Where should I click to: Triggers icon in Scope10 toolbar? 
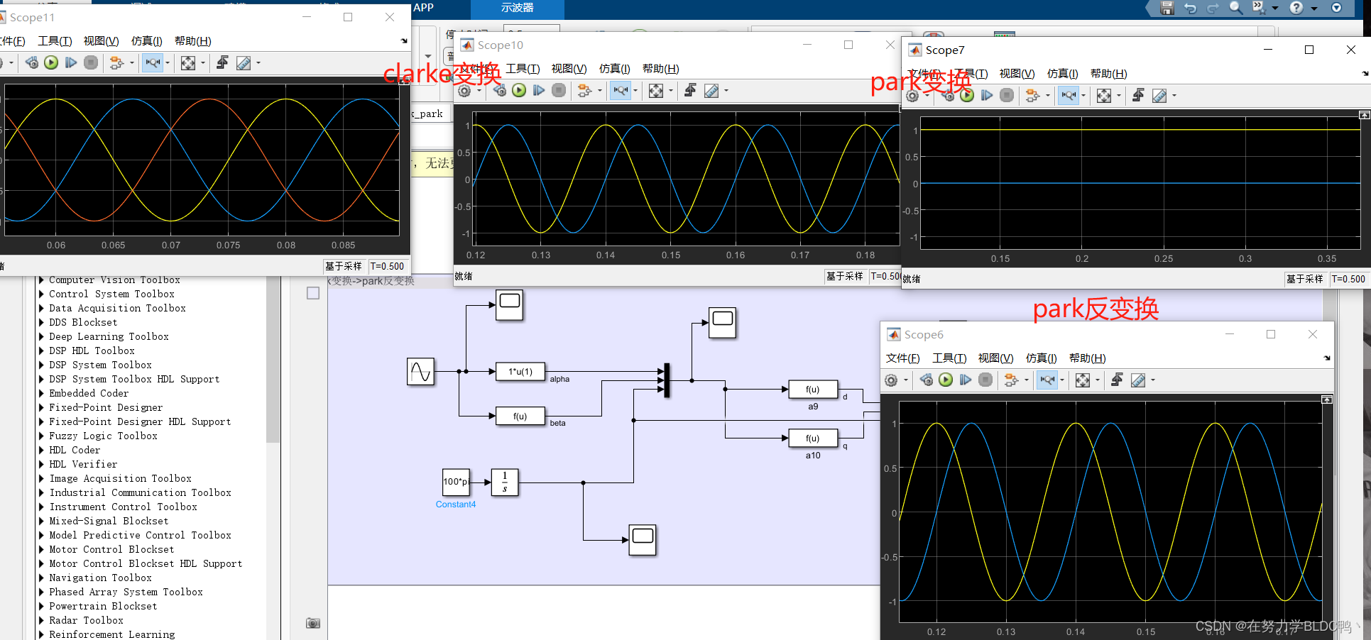tap(690, 90)
